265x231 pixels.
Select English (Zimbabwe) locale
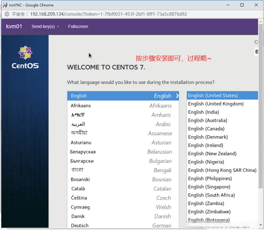222,212
